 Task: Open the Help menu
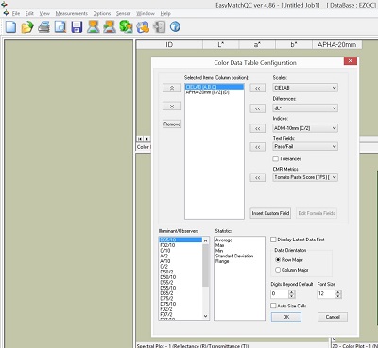(165, 13)
